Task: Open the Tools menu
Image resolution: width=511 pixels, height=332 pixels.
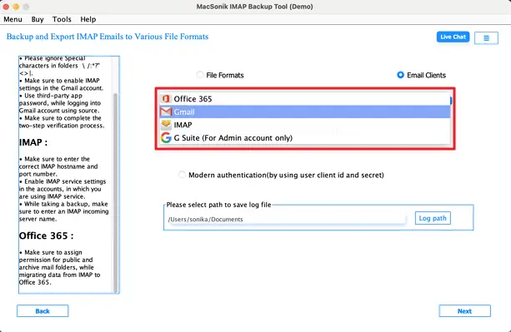Action: pyautogui.click(x=62, y=19)
